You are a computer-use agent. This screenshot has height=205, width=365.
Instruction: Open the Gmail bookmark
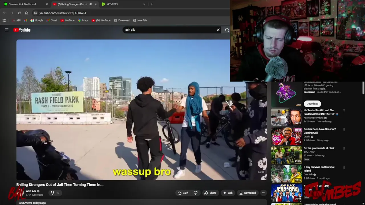coord(52,20)
